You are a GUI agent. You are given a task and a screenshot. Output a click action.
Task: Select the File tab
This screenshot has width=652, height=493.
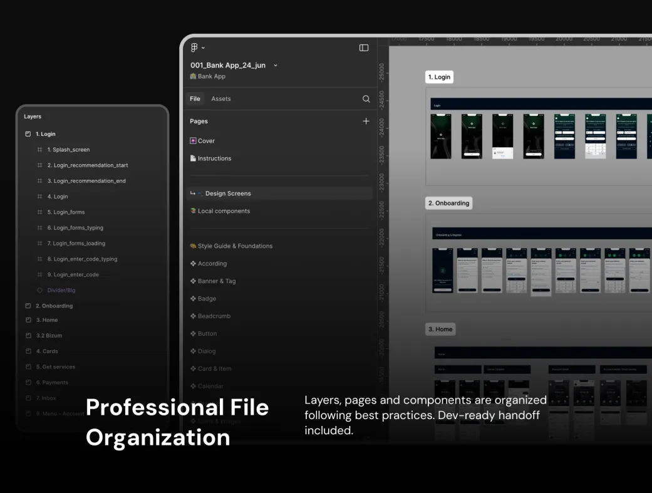point(195,99)
